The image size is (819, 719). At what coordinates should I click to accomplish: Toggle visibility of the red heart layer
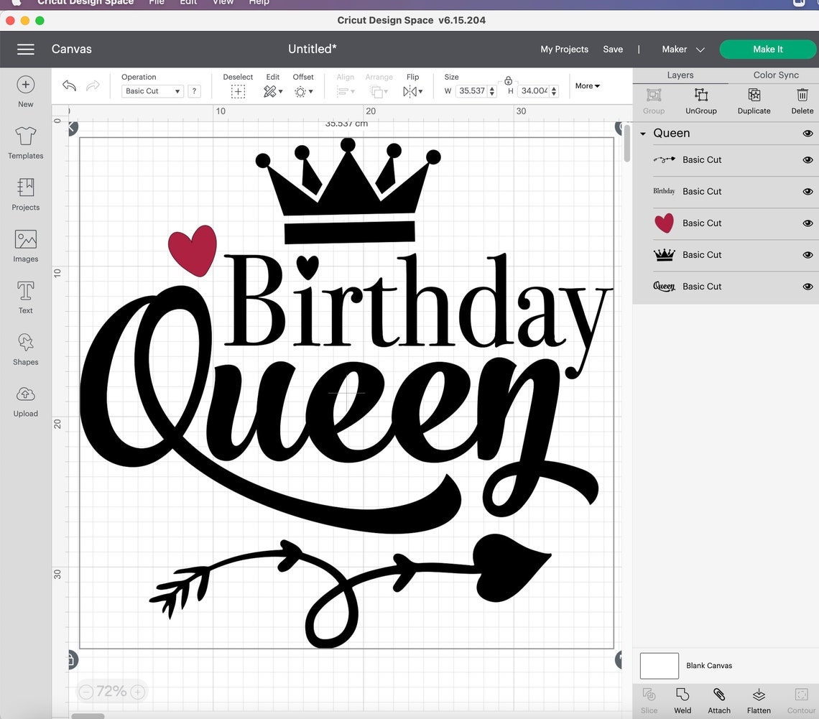coord(808,223)
